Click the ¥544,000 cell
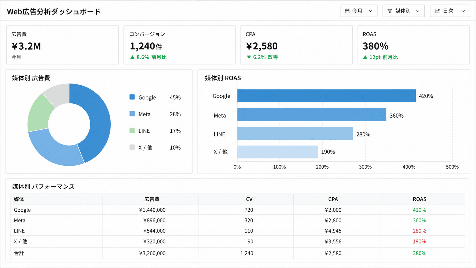476x268 pixels. point(154,231)
